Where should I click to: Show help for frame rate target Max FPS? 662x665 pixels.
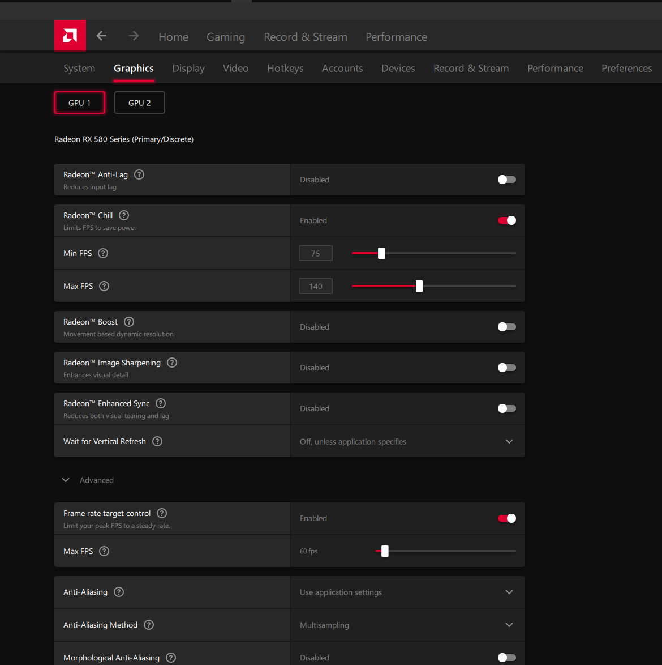(x=104, y=551)
